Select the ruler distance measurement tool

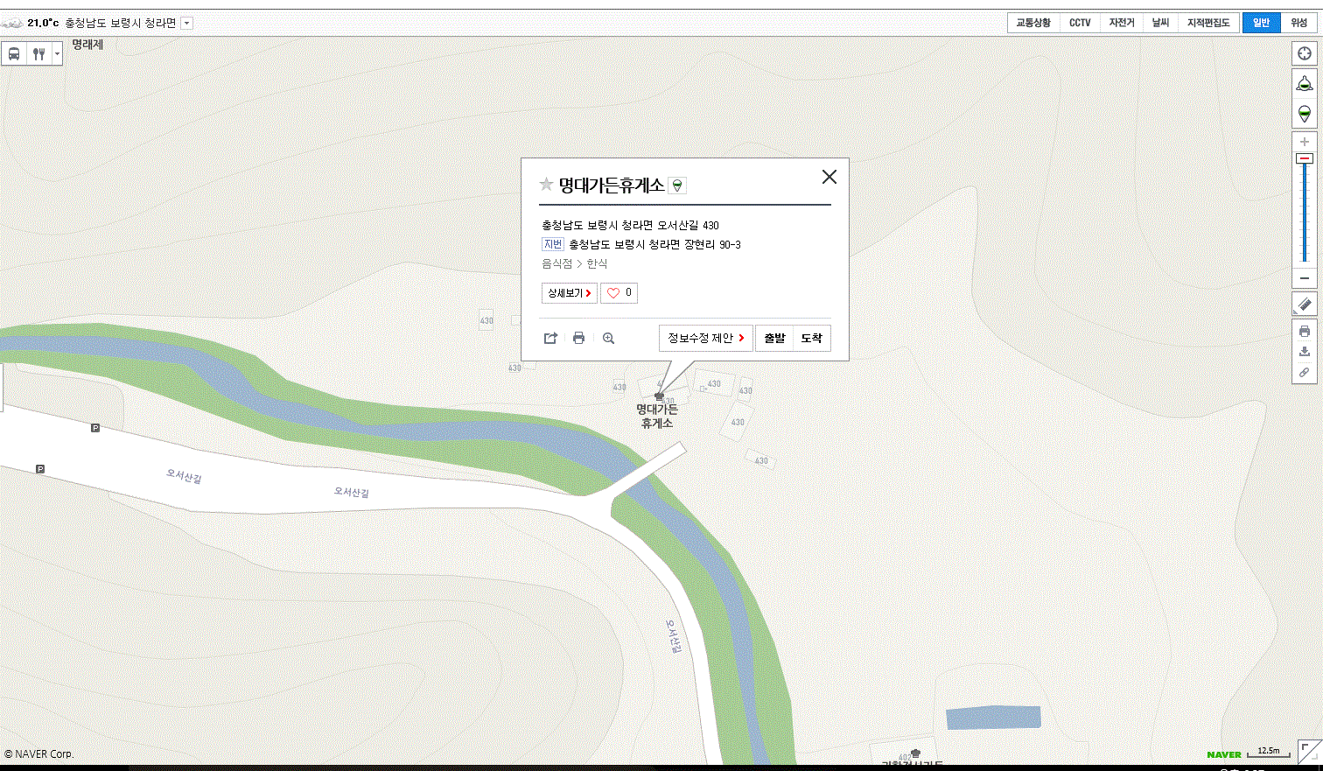pos(1305,305)
